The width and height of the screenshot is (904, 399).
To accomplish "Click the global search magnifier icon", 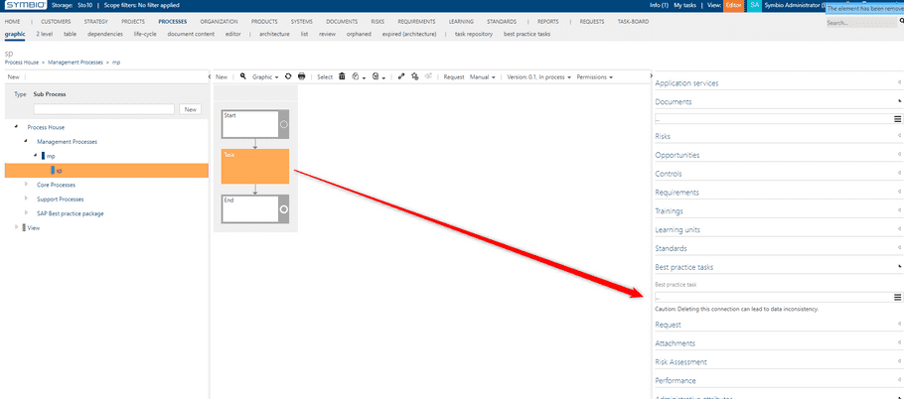I will (x=902, y=21).
